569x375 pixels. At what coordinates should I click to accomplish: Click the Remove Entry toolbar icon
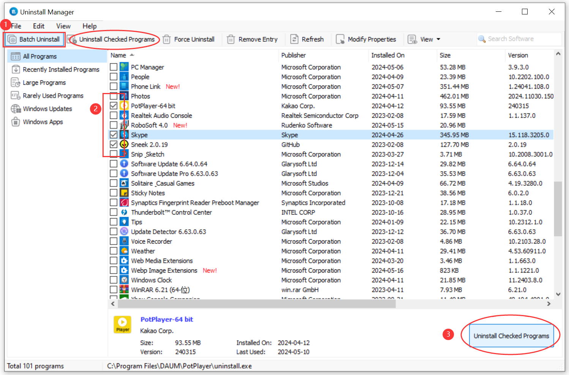coord(252,39)
